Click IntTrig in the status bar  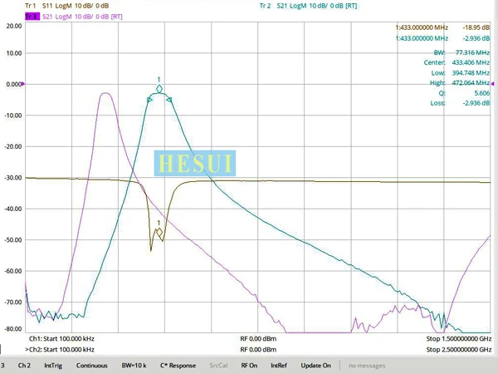coord(53,366)
